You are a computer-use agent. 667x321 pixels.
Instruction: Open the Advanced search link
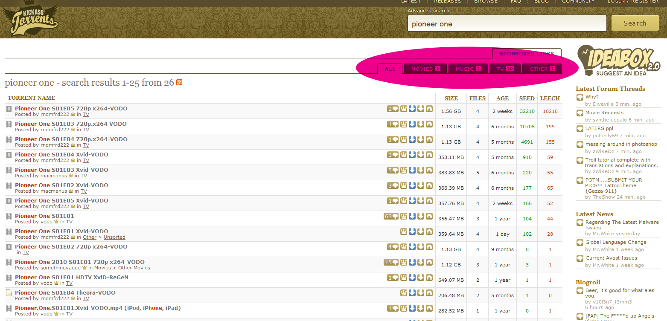point(428,11)
